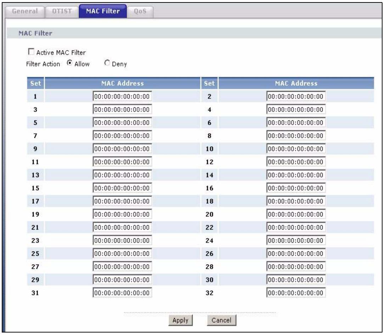
Task: Click MAC address field for set 23
Action: point(122,240)
